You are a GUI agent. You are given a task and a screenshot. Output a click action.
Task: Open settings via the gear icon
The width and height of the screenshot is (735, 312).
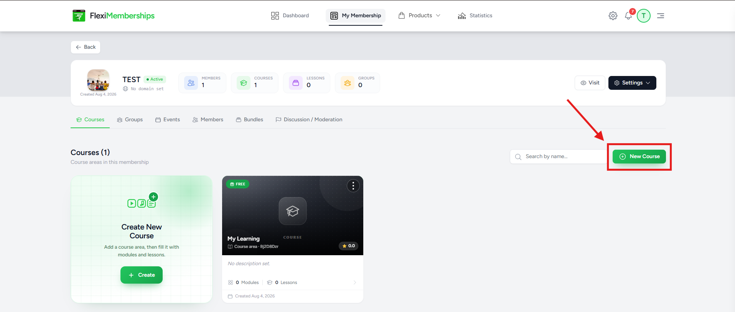click(x=613, y=16)
